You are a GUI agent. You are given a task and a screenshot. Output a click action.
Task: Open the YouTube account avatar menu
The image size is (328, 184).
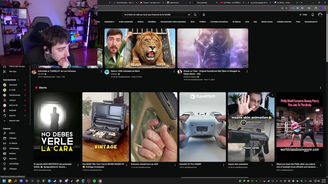(320, 15)
